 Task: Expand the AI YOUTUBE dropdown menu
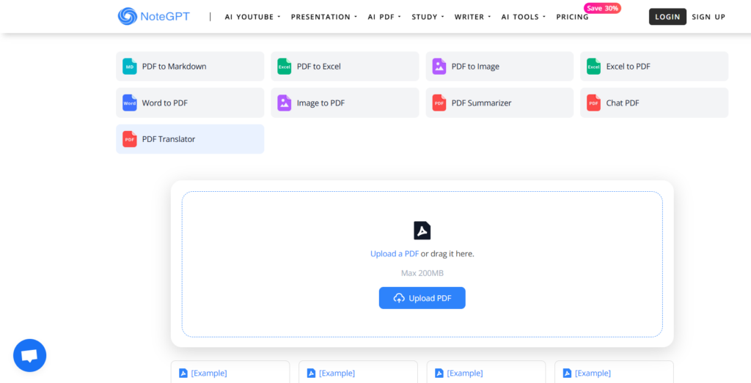(x=252, y=17)
